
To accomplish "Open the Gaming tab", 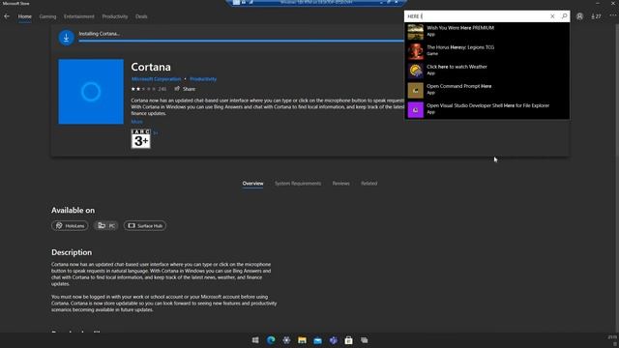I will (47, 16).
